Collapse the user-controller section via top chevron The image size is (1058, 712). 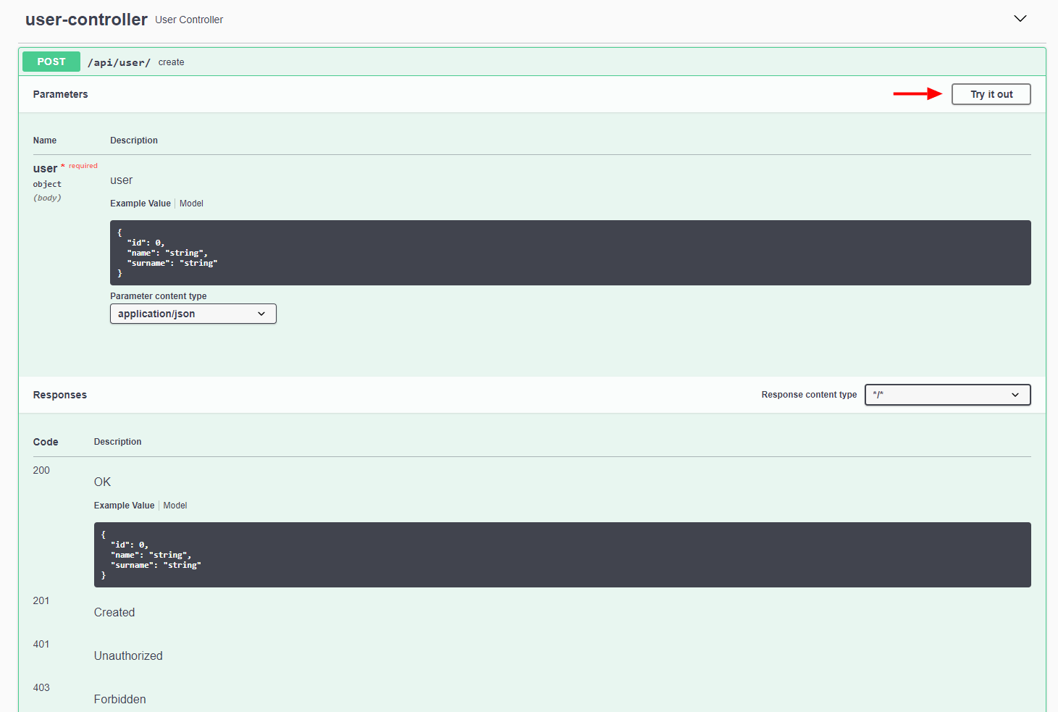click(1020, 18)
